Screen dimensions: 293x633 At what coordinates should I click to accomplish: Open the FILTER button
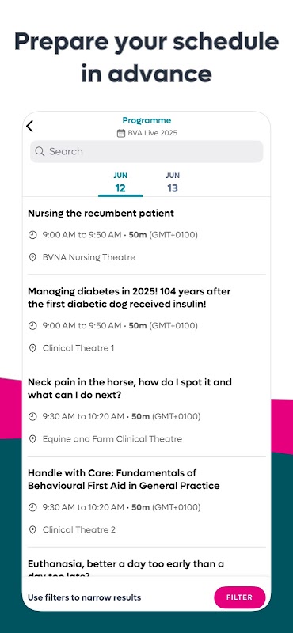pos(240,597)
